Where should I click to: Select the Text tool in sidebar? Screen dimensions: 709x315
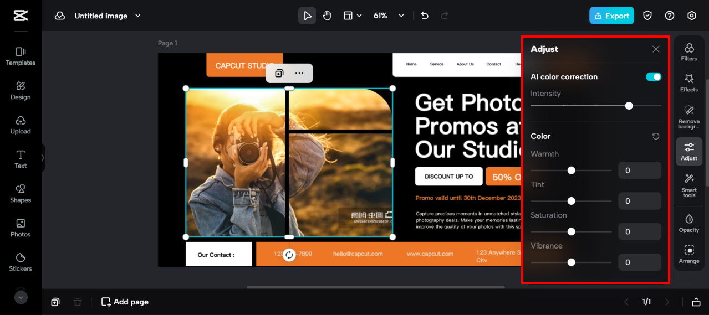pos(21,159)
